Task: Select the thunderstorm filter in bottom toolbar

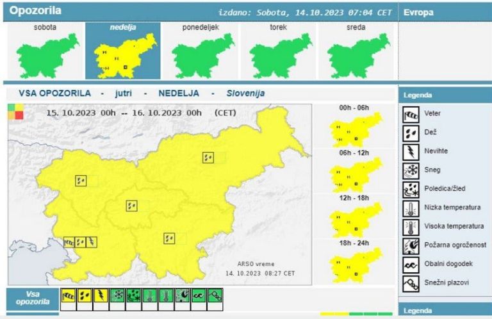Action: tap(100, 295)
